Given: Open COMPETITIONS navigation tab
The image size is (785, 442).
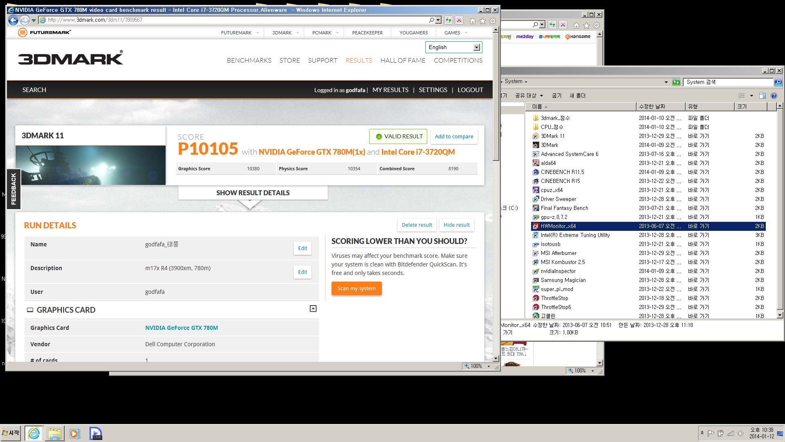Looking at the screenshot, I should point(458,61).
